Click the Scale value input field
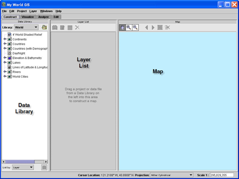239x179 pixels. tap(222, 175)
